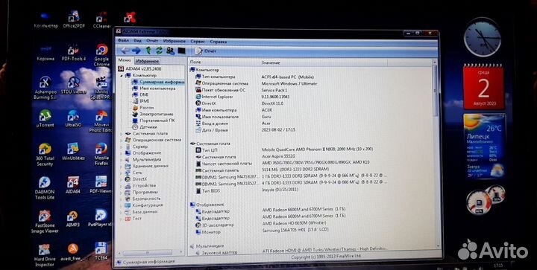Open the UltraISO desktop icon
Viewport: 537px width, 270px height.
click(x=73, y=118)
